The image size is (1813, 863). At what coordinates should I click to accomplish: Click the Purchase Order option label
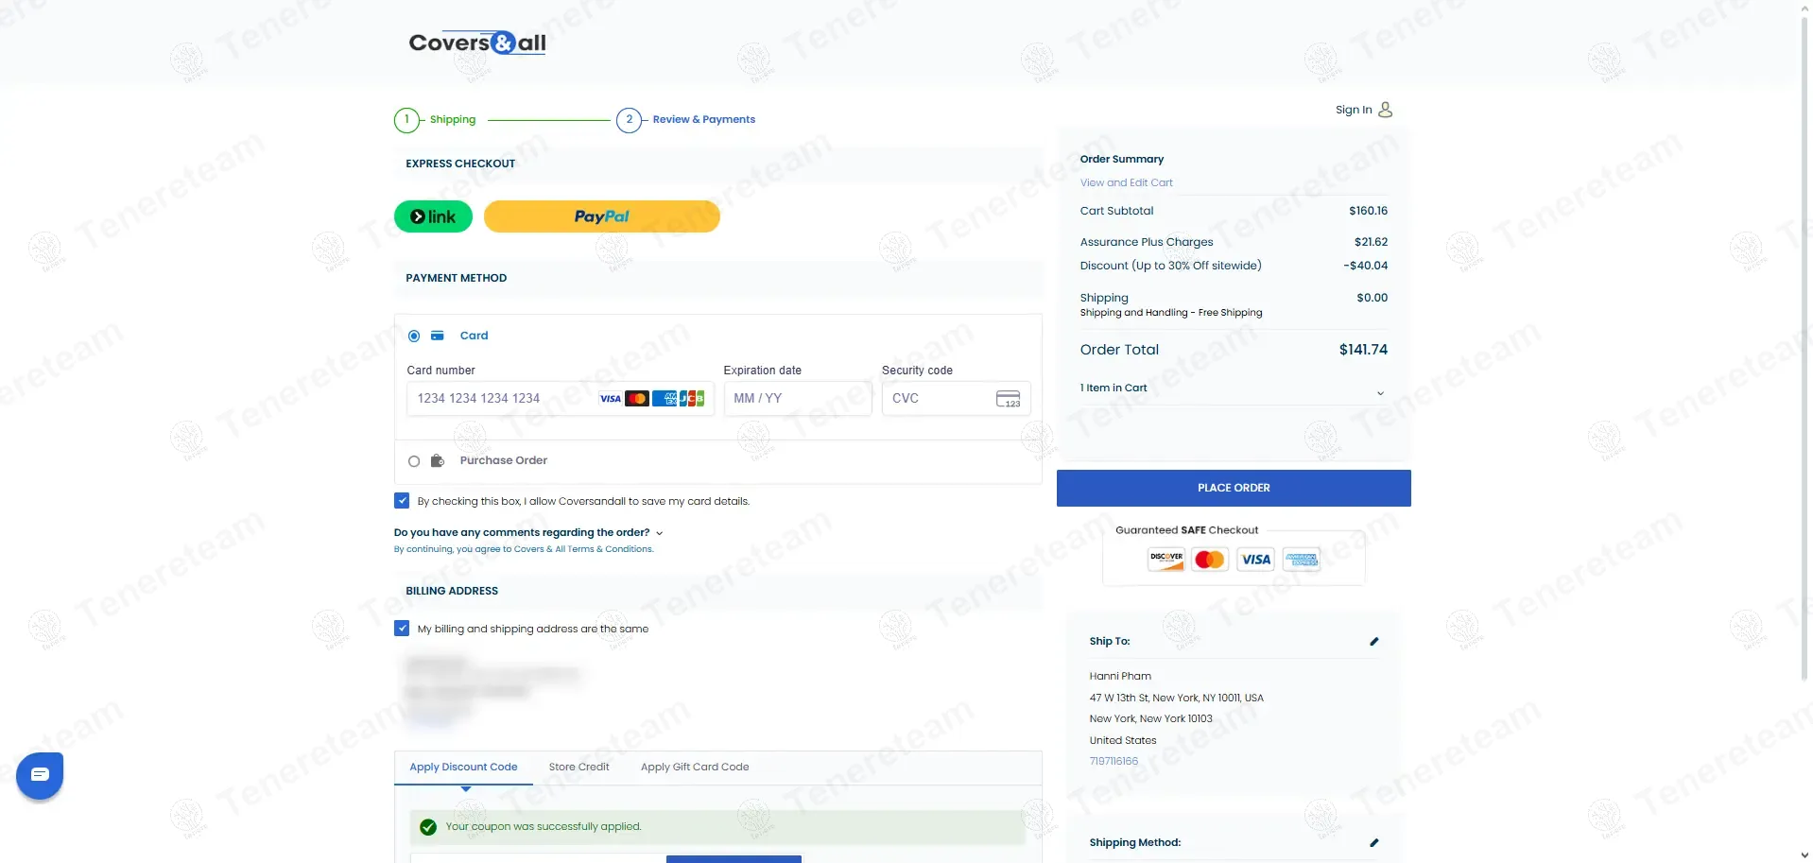click(504, 461)
